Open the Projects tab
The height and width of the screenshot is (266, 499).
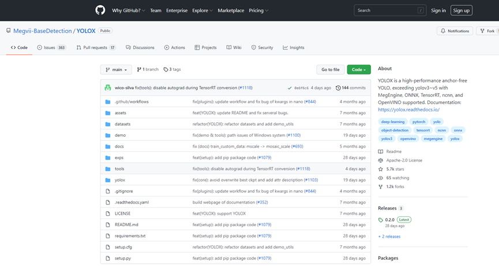pyautogui.click(x=205, y=48)
